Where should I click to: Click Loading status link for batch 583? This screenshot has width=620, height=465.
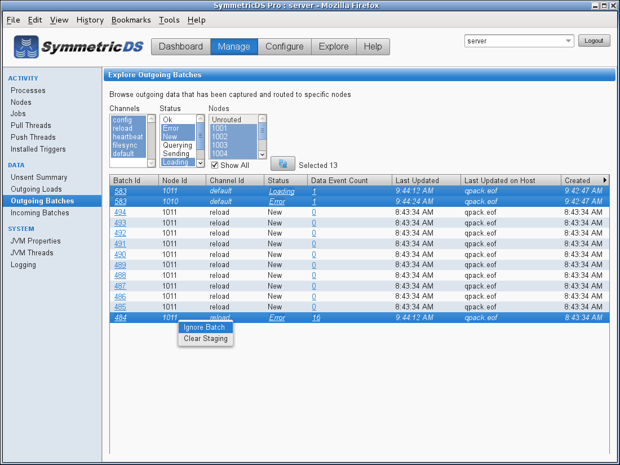click(x=281, y=192)
